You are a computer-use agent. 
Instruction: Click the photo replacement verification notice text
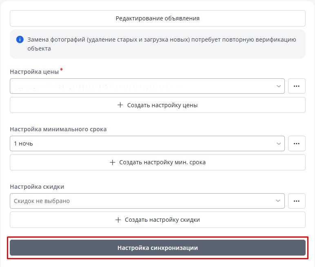click(x=162, y=44)
